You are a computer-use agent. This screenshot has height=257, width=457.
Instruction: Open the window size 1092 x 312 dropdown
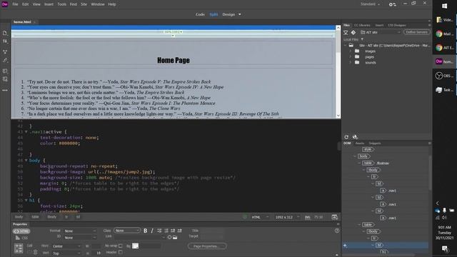287,217
